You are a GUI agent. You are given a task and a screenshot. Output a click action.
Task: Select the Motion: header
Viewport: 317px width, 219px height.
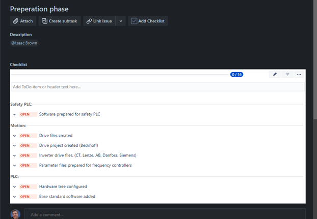pos(18,126)
